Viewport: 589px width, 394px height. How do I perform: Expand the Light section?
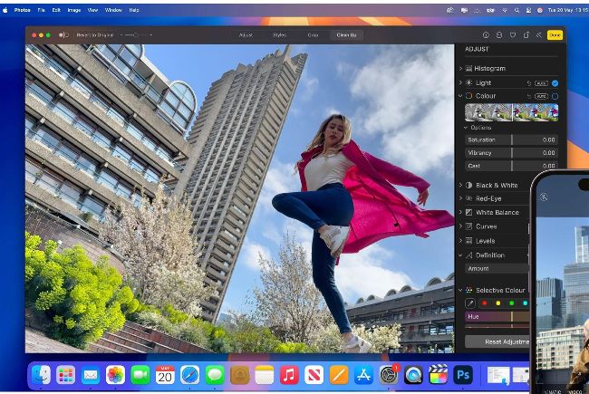(461, 82)
